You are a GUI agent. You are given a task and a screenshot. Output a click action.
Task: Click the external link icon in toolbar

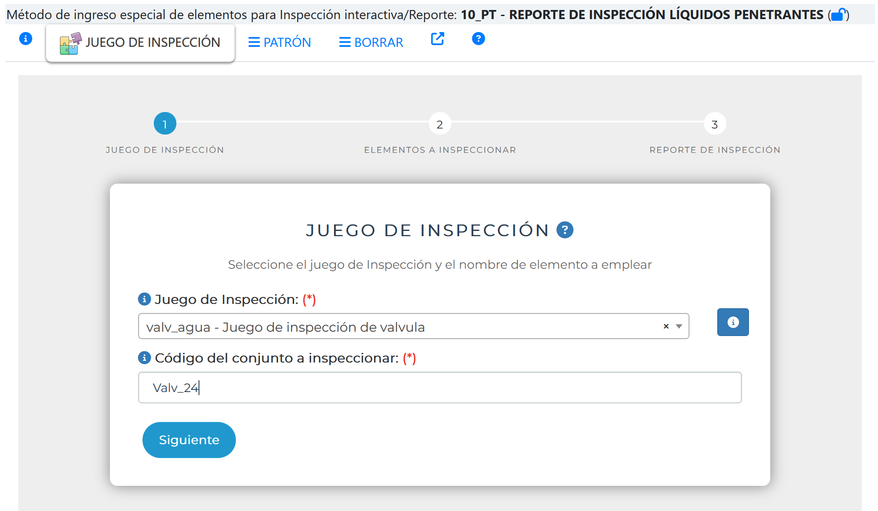pos(437,39)
